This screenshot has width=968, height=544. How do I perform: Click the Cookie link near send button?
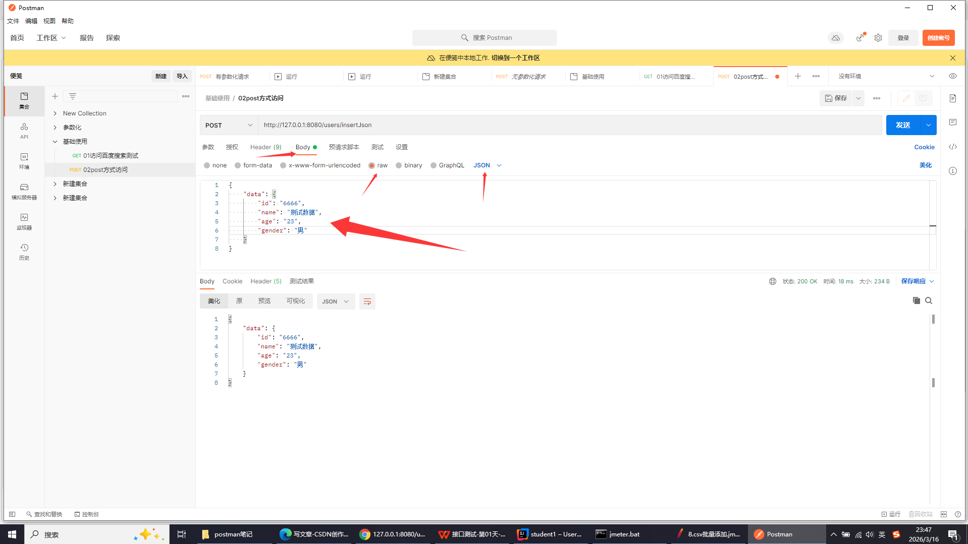[925, 147]
